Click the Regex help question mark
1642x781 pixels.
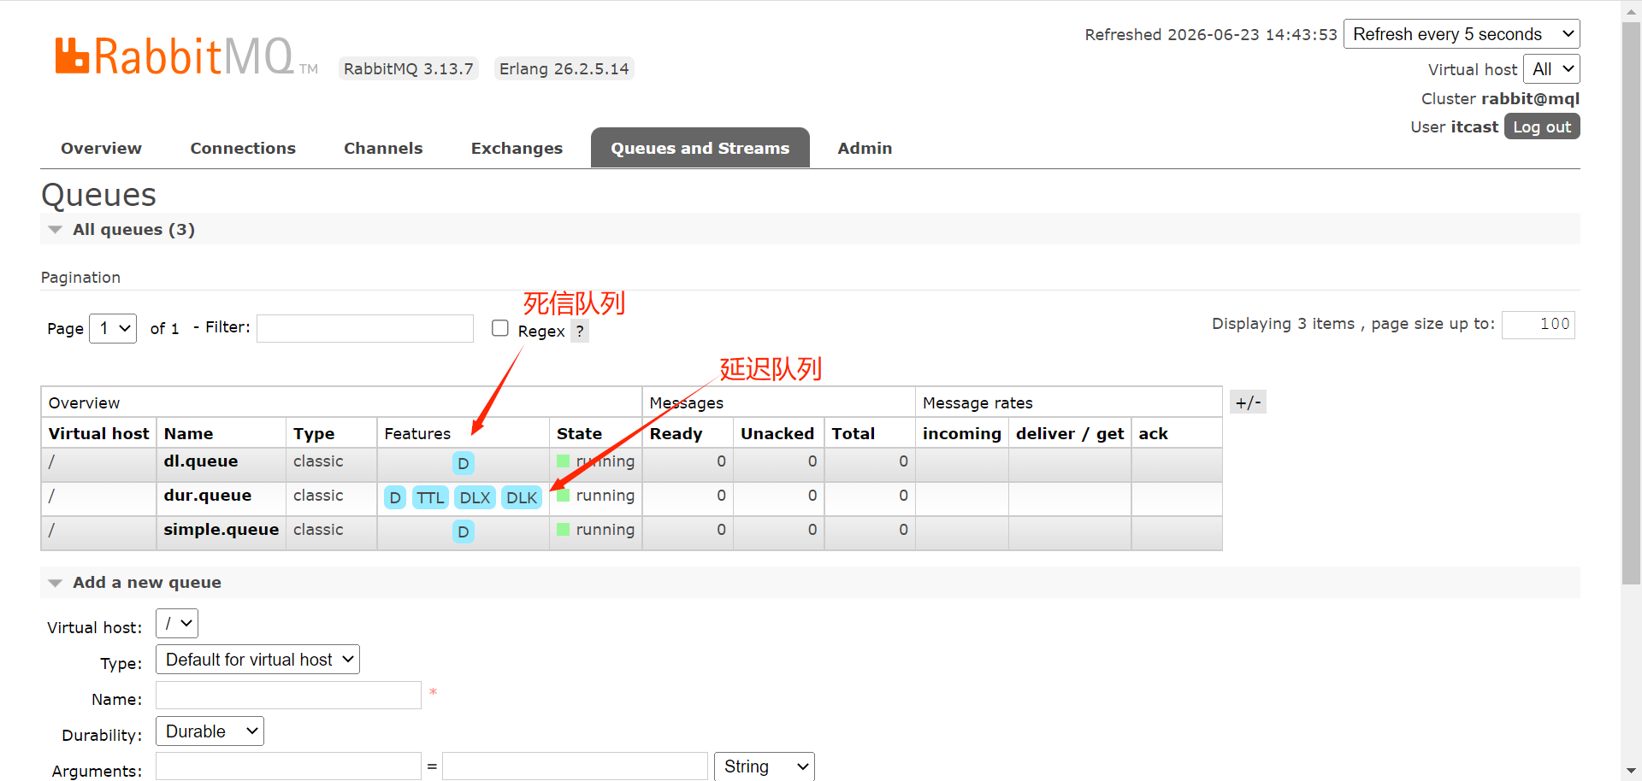click(580, 331)
